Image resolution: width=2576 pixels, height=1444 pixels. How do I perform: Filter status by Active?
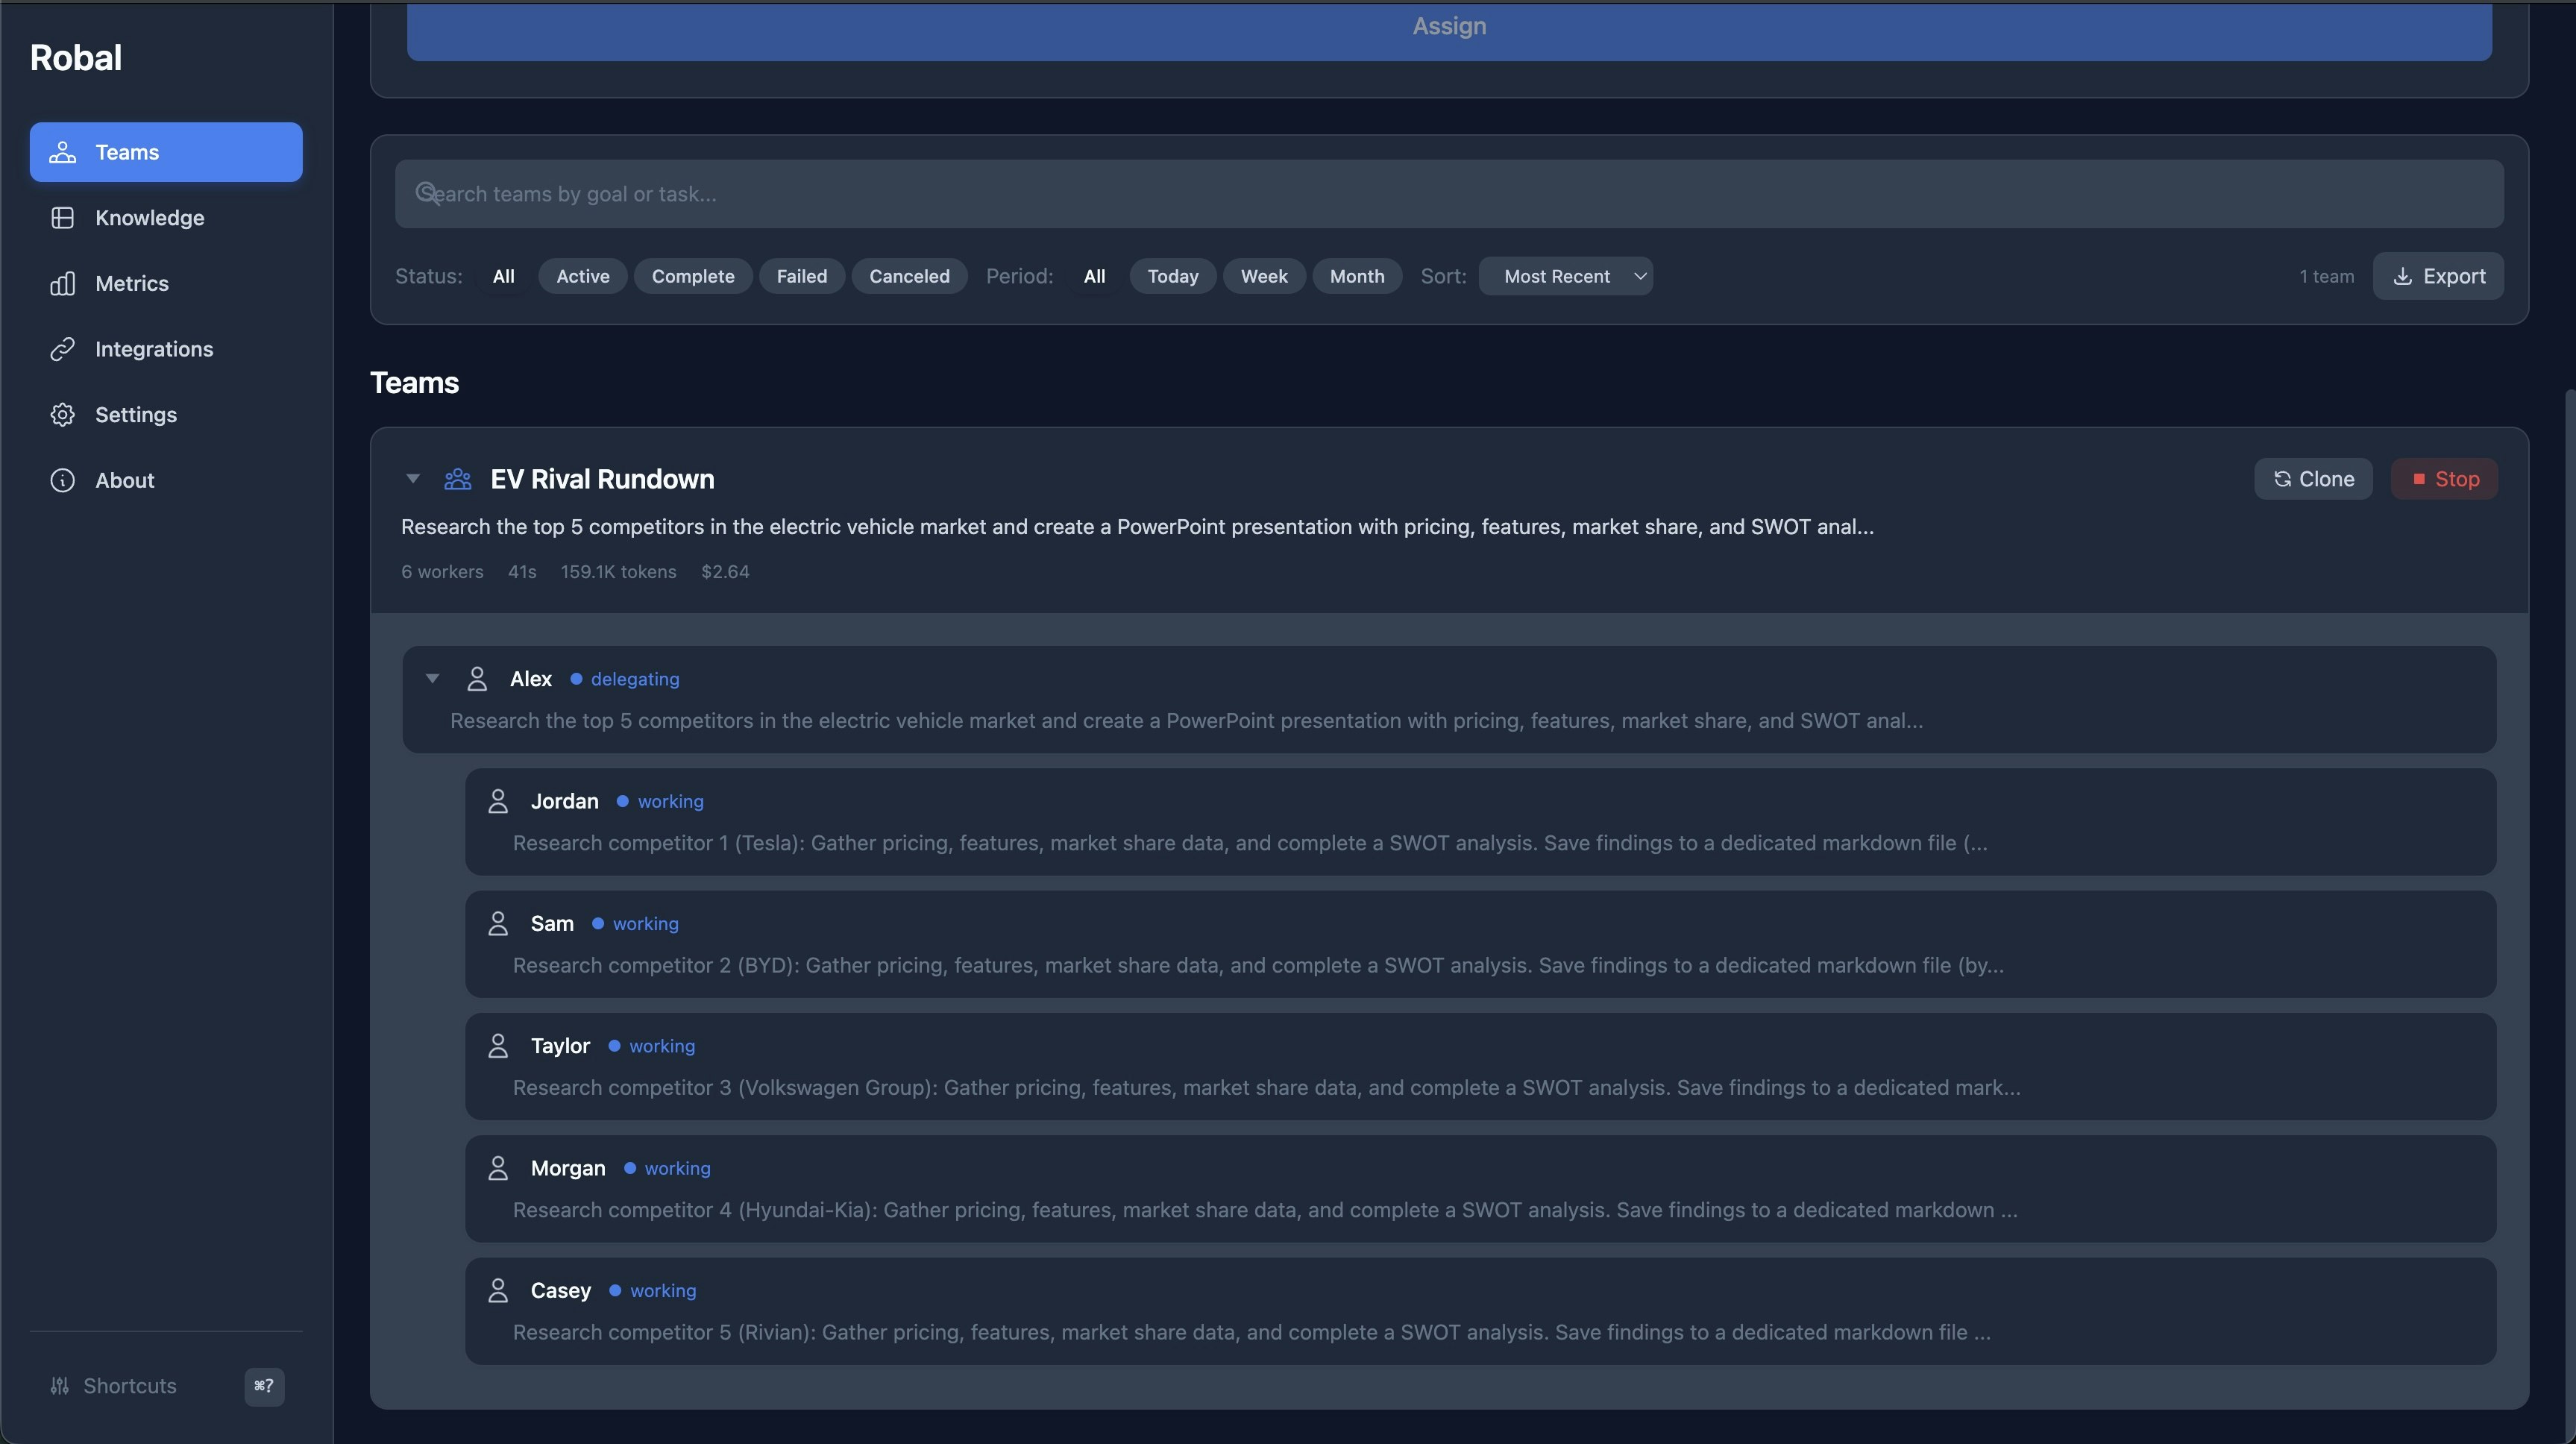click(x=582, y=276)
